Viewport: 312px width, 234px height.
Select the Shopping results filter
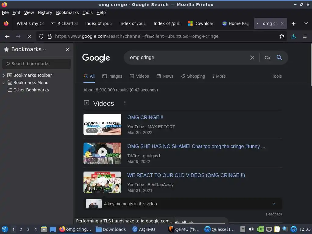pyautogui.click(x=193, y=76)
